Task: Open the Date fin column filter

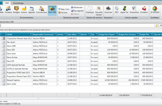Action: pyautogui.click(x=89, y=34)
